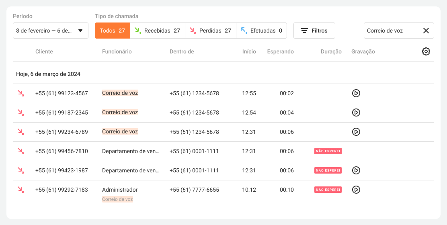This screenshot has height=225, width=447.
Task: Play recording for call from 99123-4567
Action: tap(356, 93)
